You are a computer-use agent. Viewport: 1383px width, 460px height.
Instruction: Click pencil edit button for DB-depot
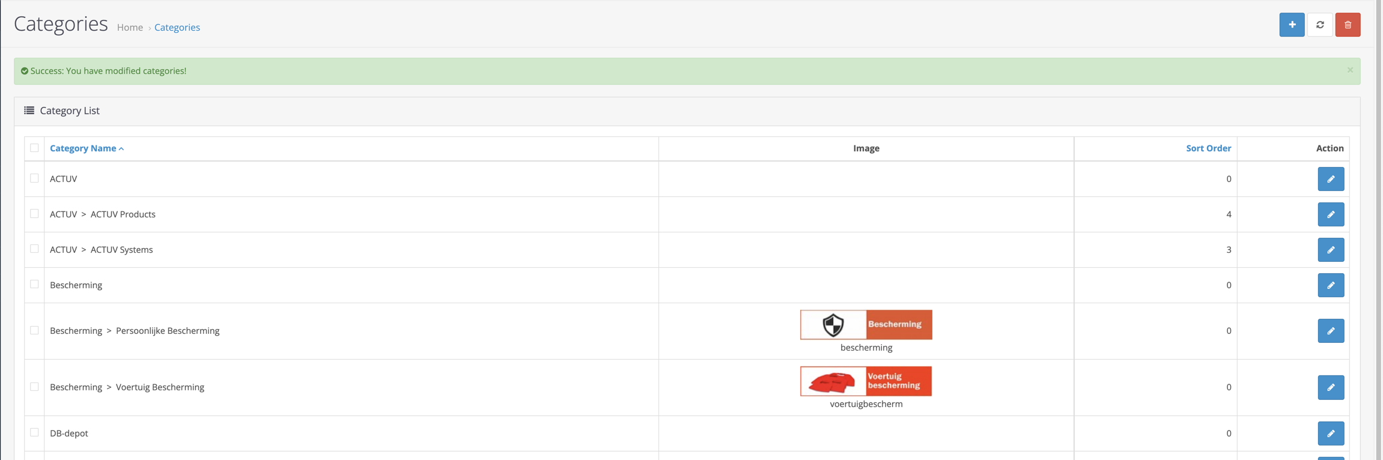point(1331,434)
